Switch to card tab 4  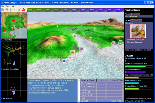(x=138, y=21)
